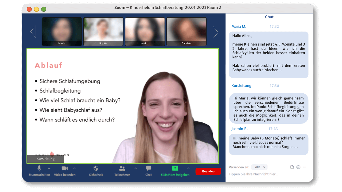Click the Ablauf slide heading

coord(49,65)
